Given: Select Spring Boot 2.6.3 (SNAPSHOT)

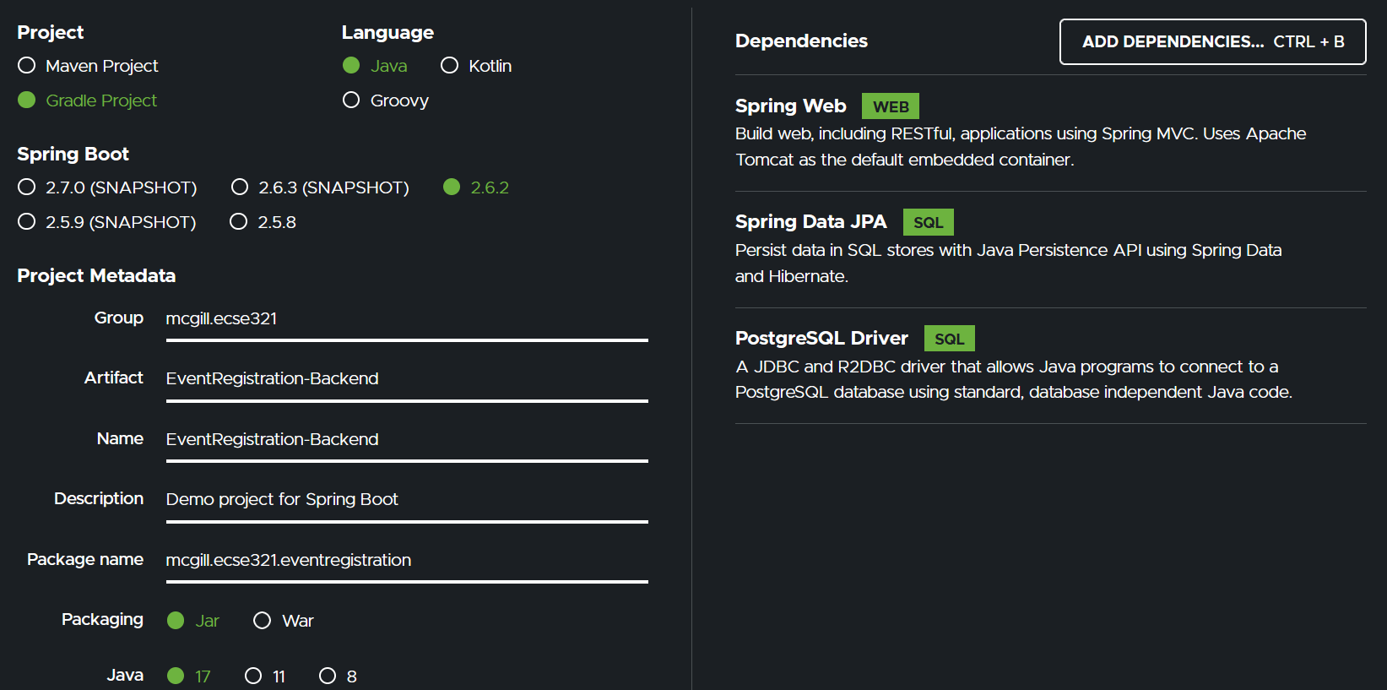Looking at the screenshot, I should pyautogui.click(x=240, y=187).
